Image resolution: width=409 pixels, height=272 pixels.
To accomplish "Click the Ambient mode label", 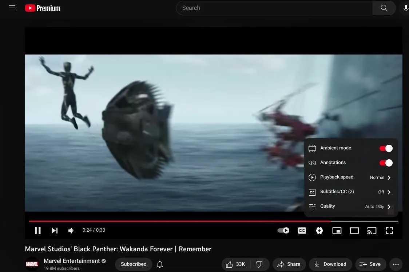I will coord(335,148).
